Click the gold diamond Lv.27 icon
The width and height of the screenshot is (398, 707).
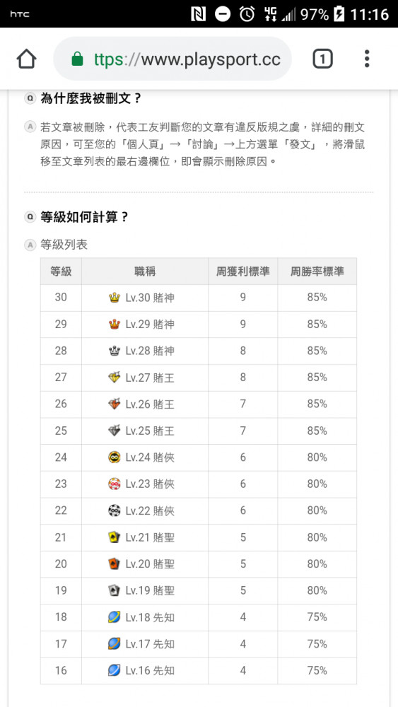(115, 378)
